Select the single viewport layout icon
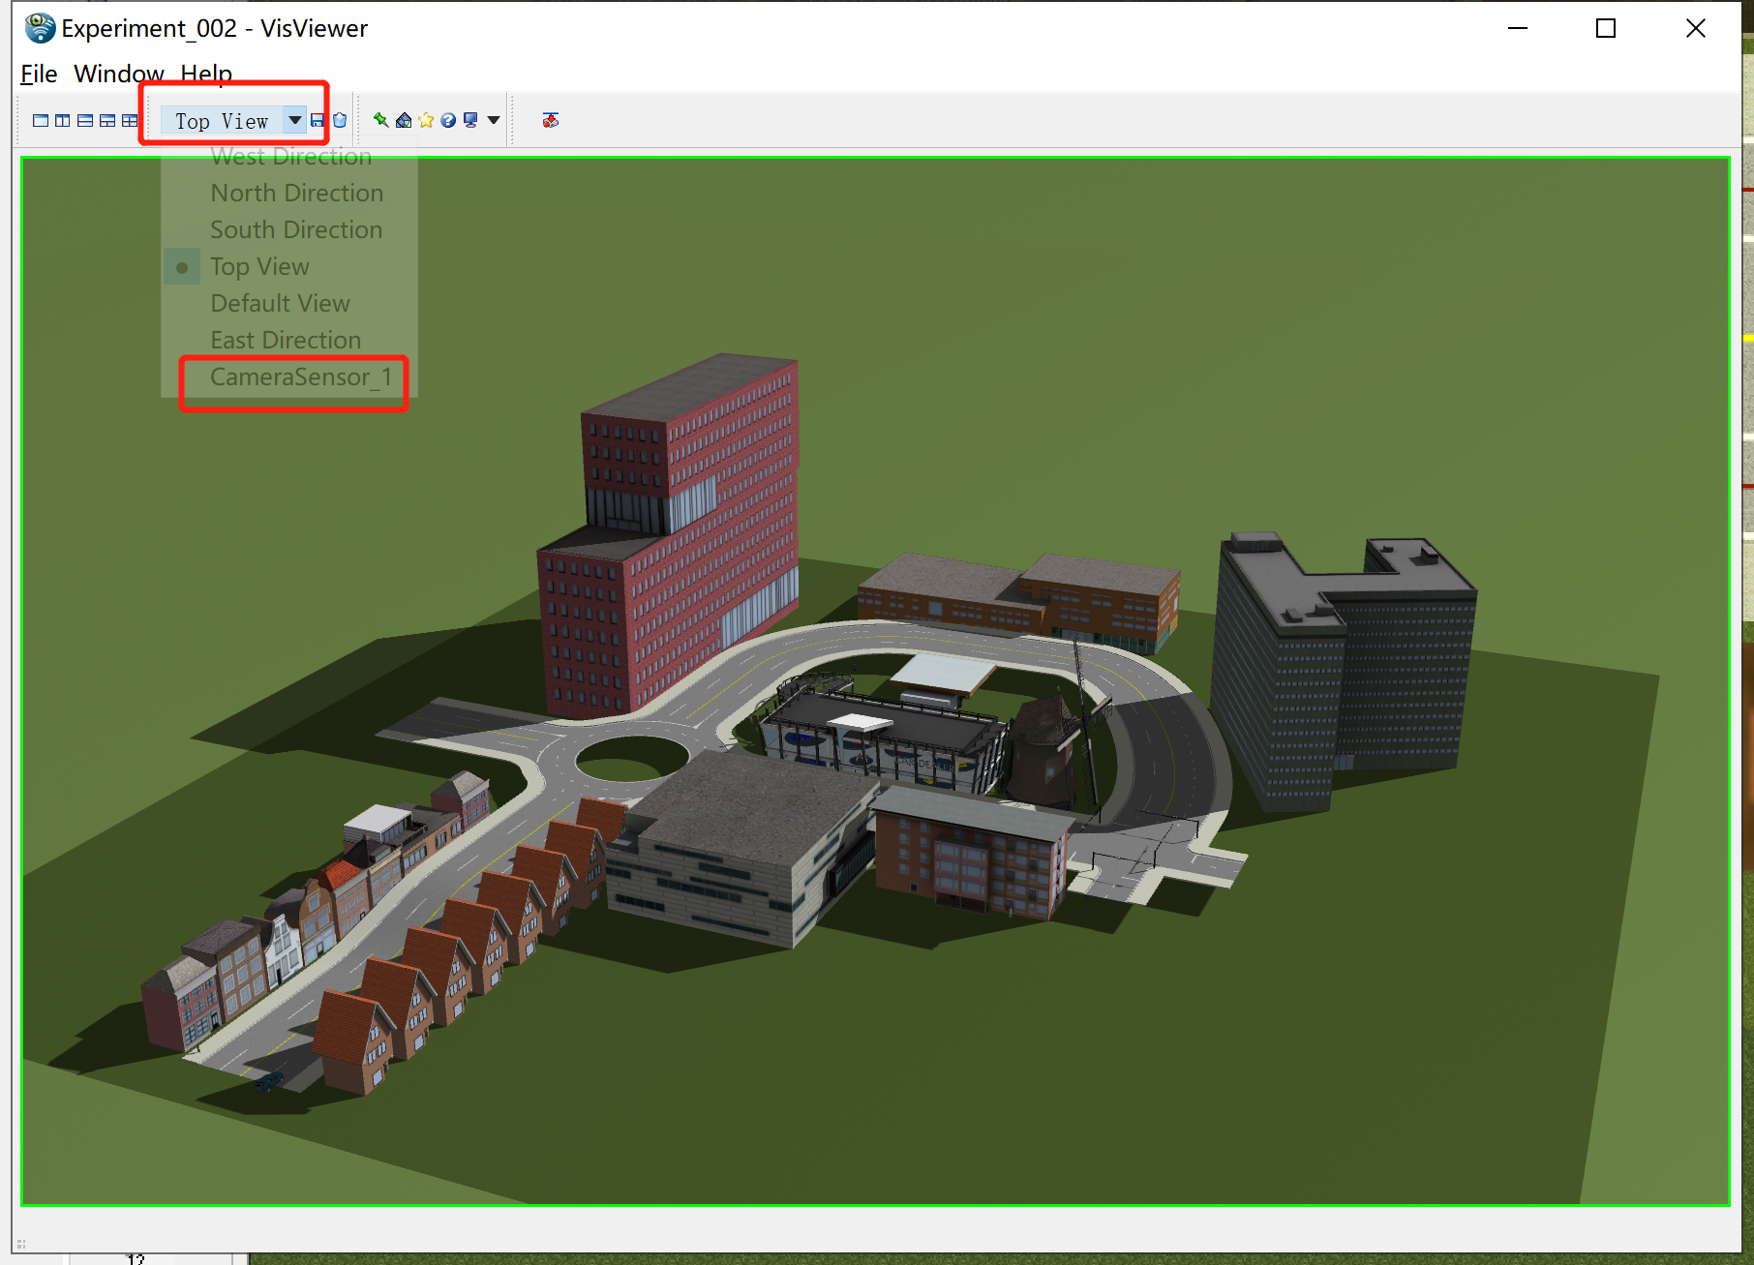Viewport: 1754px width, 1265px height. (40, 120)
